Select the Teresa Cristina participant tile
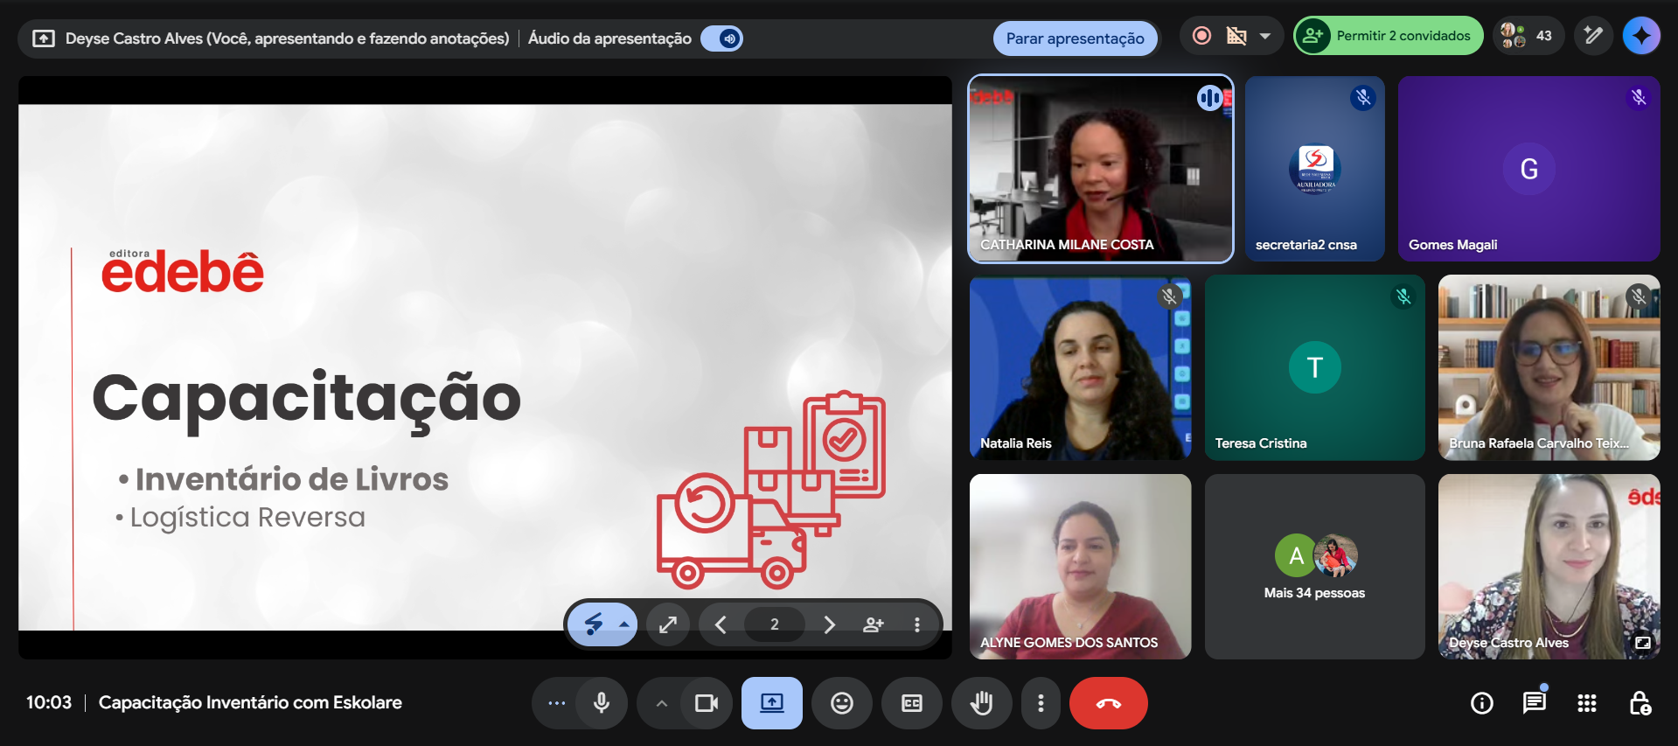Viewport: 1678px width, 746px height. 1314,368
